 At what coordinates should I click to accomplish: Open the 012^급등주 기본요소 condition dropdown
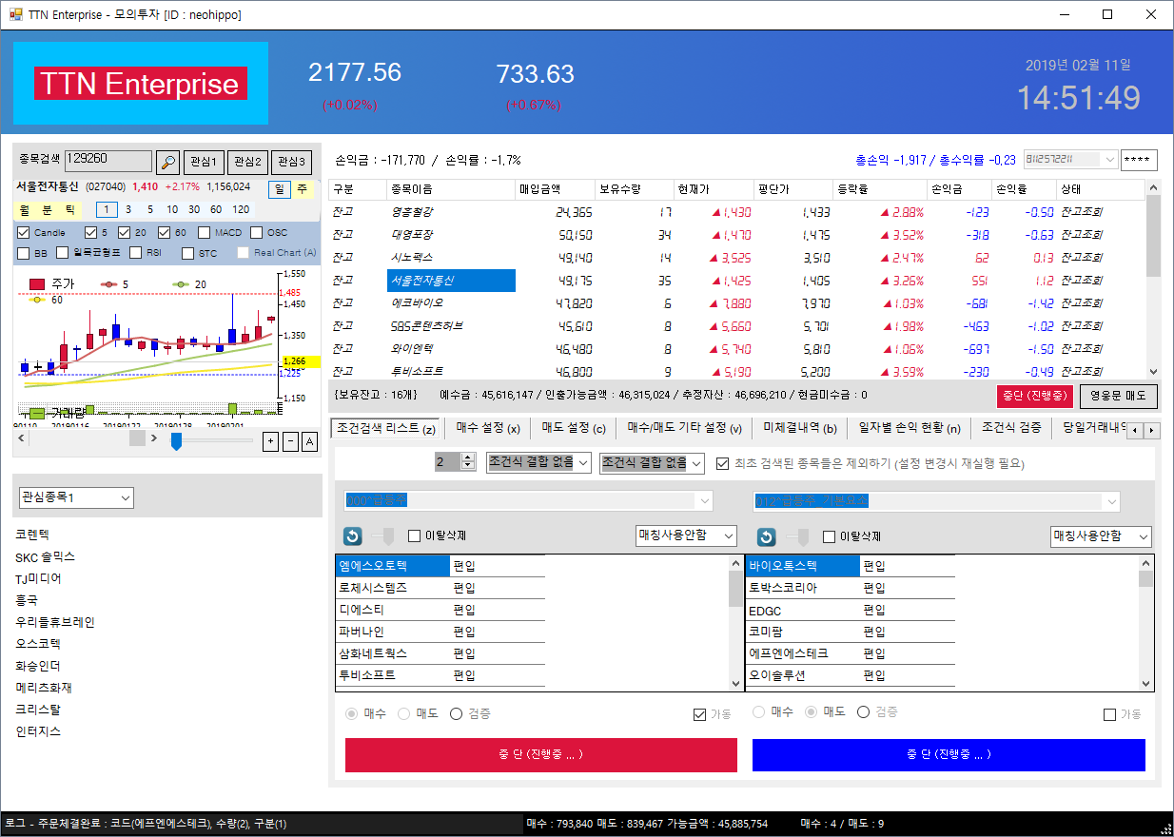(936, 500)
